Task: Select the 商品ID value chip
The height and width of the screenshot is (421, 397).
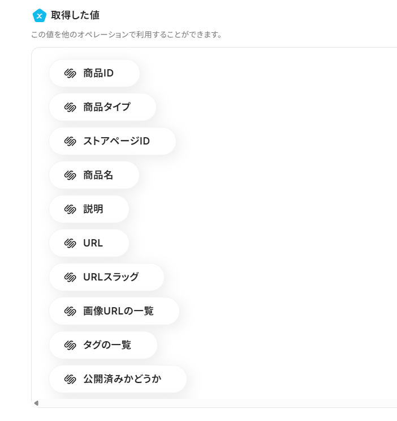Action: pyautogui.click(x=94, y=74)
